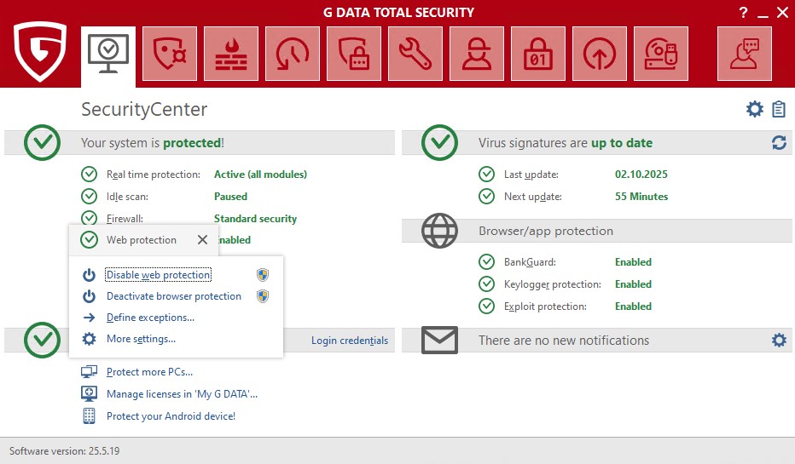795x464 pixels.
Task: Open the Backup clock-arrow icon
Action: tap(293, 54)
